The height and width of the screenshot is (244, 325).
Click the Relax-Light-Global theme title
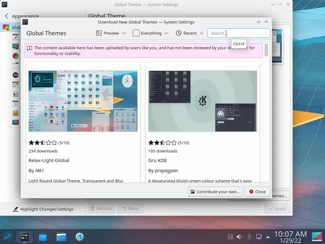click(x=49, y=160)
